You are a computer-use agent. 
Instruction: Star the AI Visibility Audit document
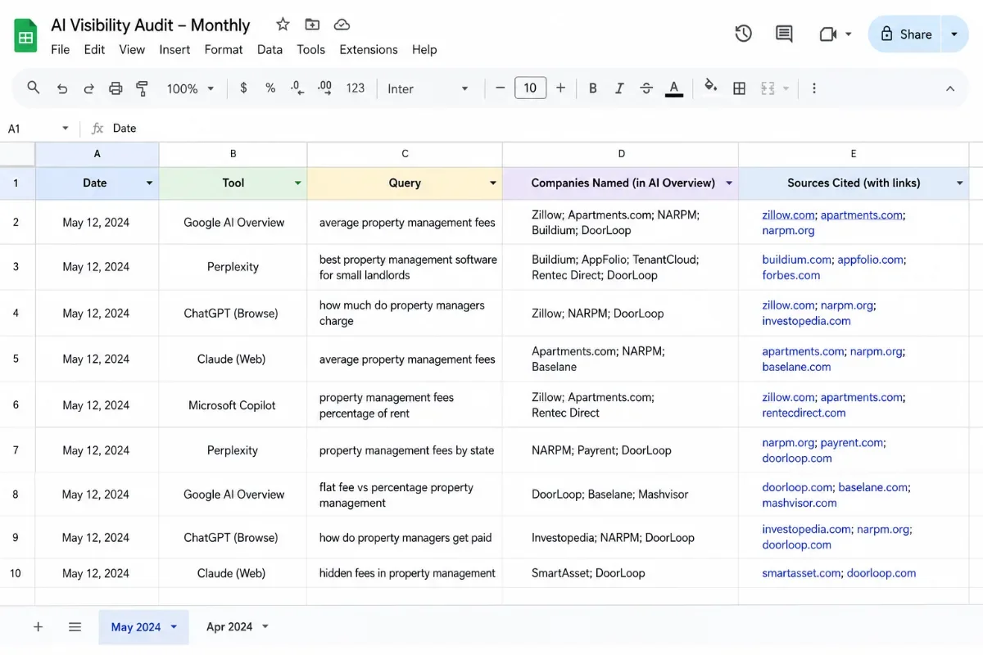point(283,25)
